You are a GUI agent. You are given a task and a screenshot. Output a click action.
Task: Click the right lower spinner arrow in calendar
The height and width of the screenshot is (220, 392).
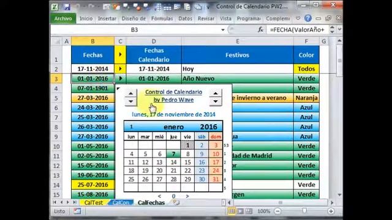216,101
